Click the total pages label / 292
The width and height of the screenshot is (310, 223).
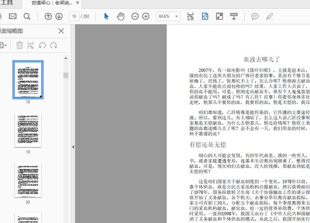(85, 16)
